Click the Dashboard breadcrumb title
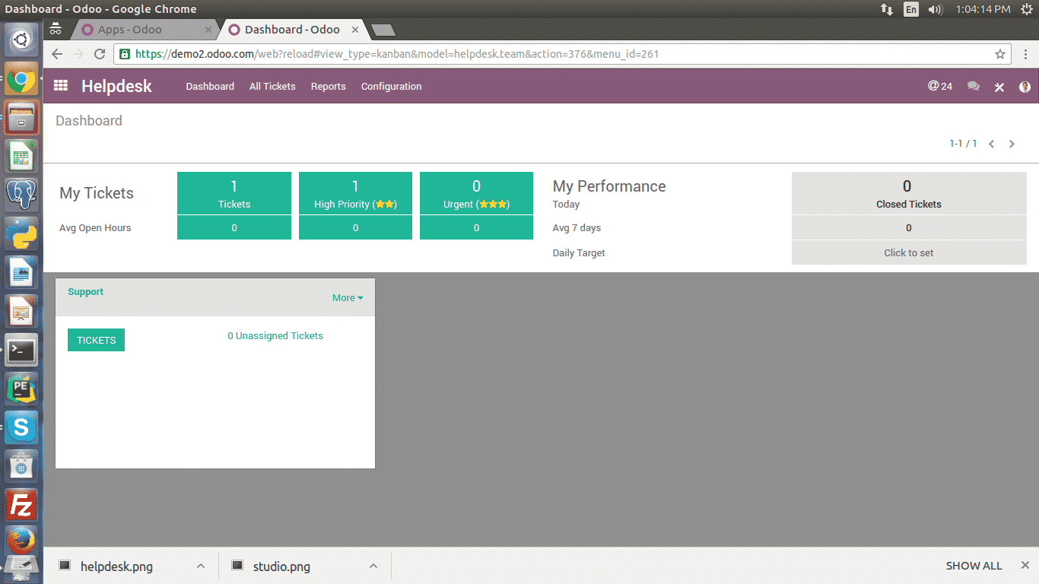Image resolution: width=1039 pixels, height=584 pixels. tap(89, 121)
